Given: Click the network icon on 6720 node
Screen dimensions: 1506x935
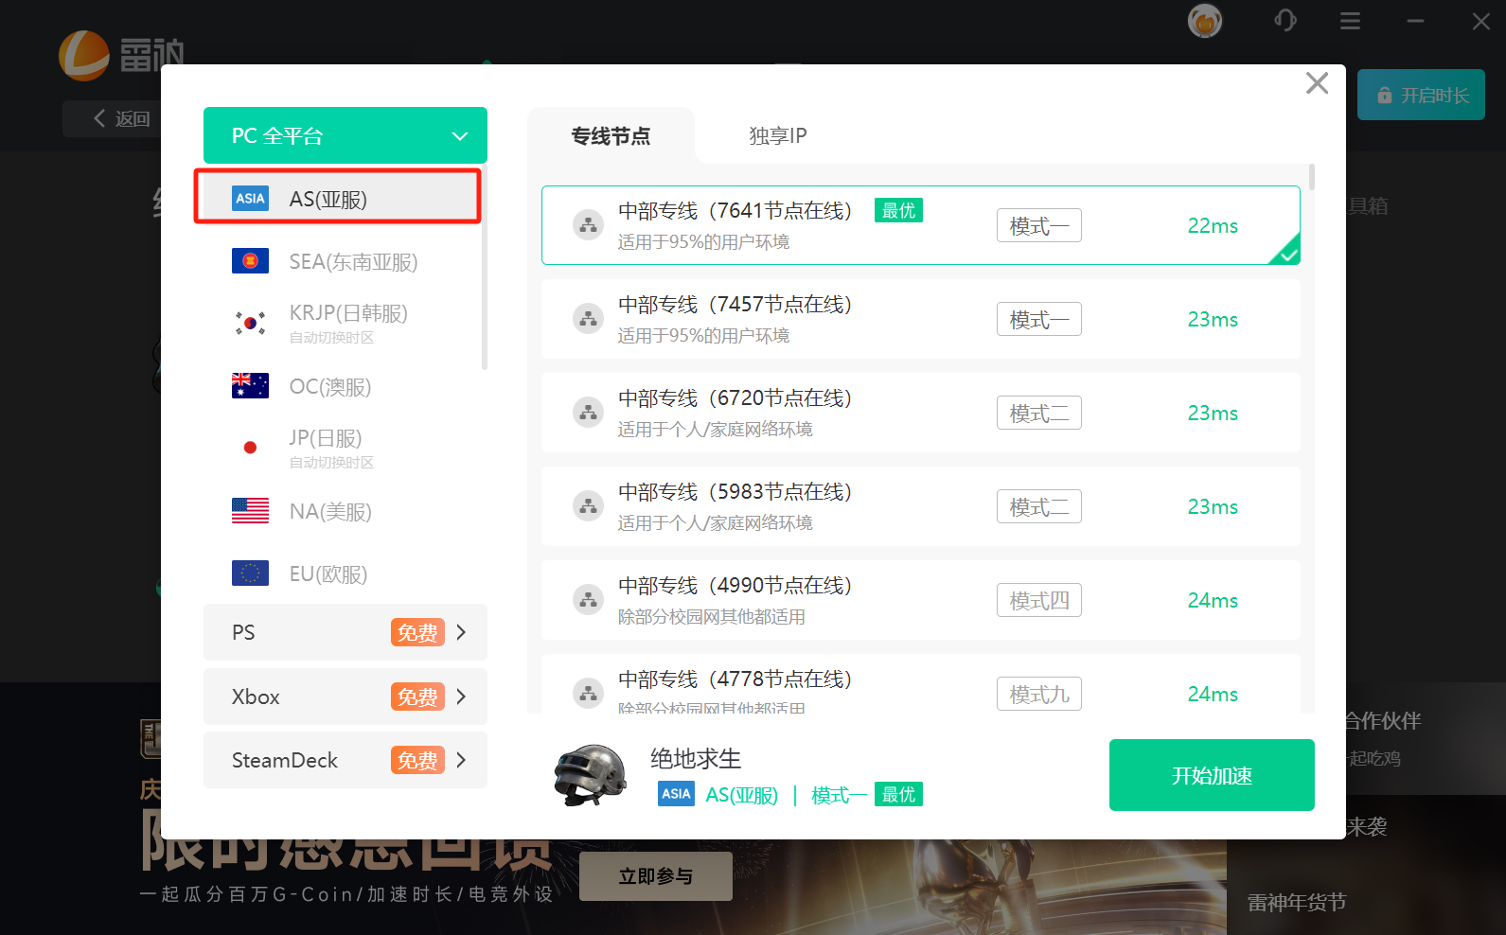Looking at the screenshot, I should click(589, 413).
